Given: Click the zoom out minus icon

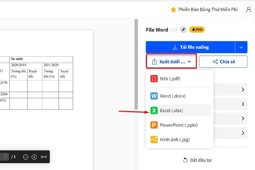Looking at the screenshot, I should (25, 157).
